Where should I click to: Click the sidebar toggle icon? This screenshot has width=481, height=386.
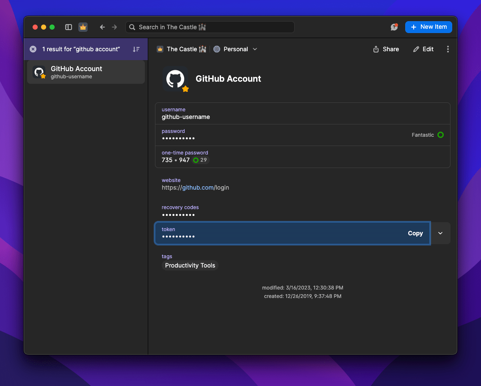coord(68,27)
